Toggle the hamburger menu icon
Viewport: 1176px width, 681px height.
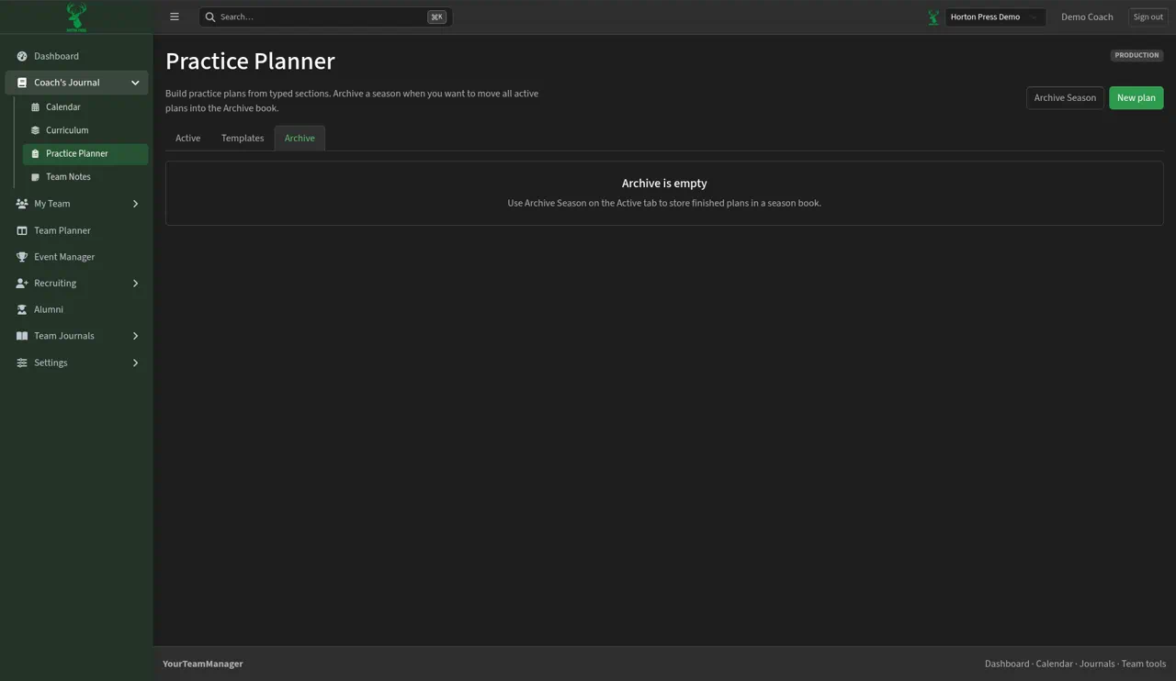(x=175, y=17)
